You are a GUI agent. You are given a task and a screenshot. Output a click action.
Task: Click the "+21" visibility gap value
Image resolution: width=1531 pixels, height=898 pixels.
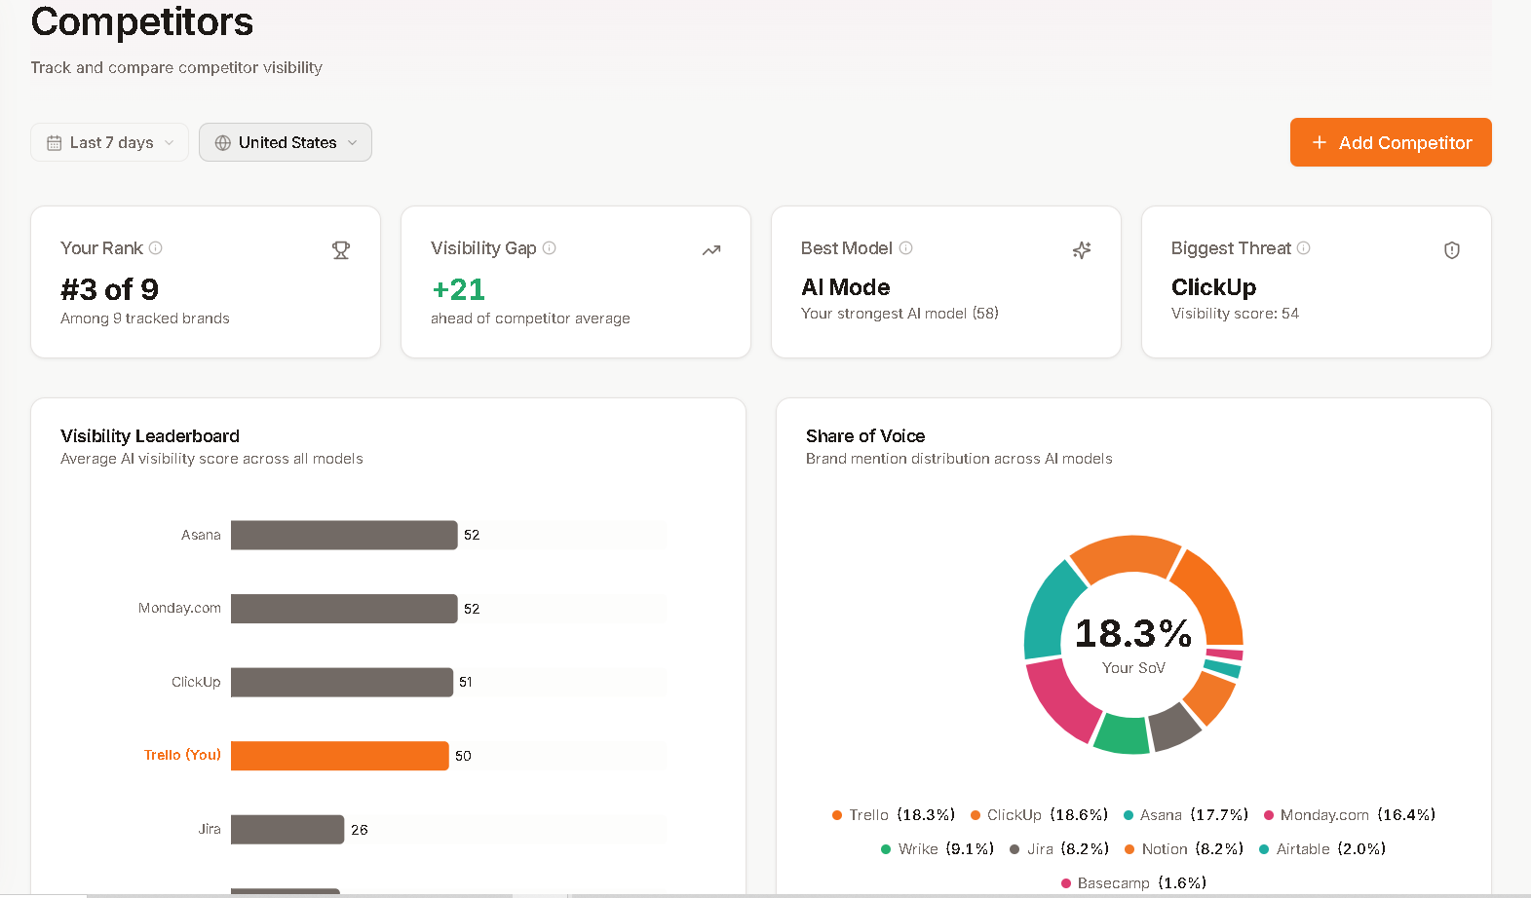[458, 289]
